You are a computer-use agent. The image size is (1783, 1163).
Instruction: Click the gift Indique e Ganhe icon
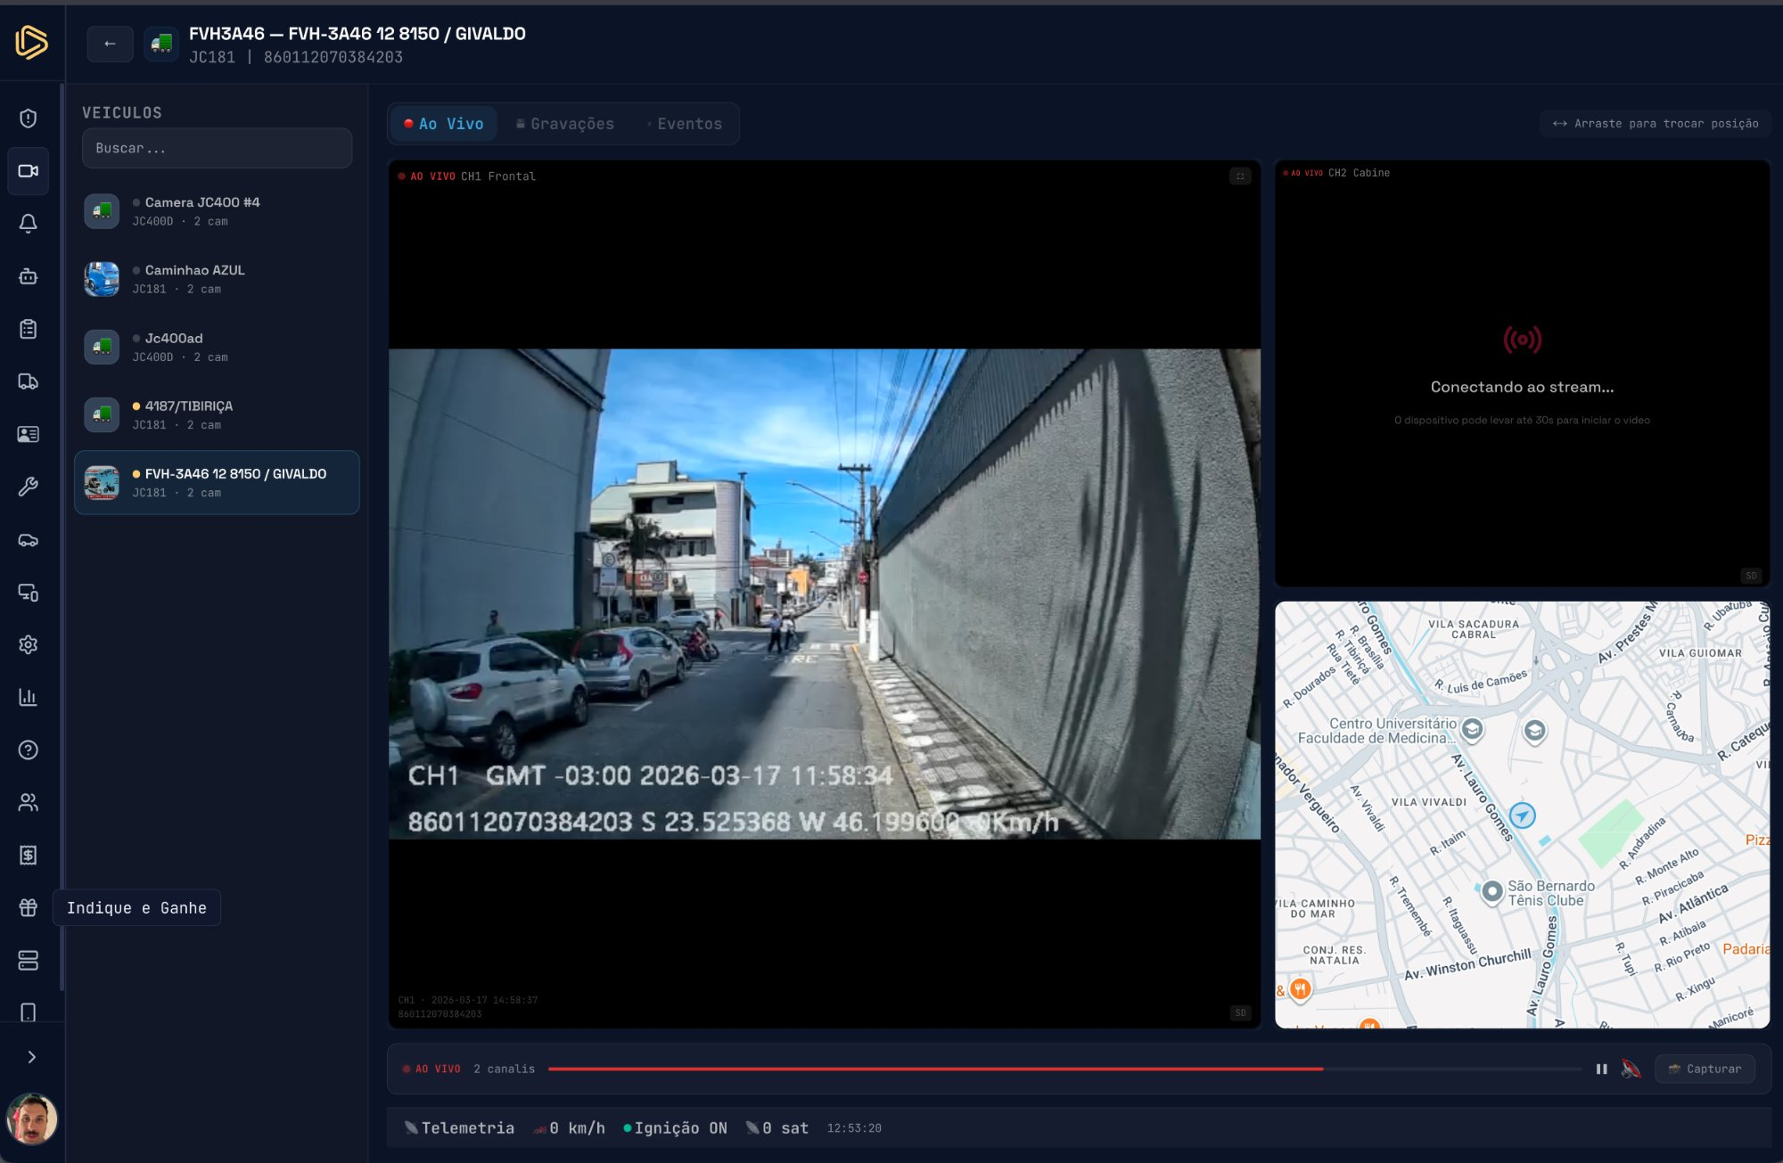29,907
